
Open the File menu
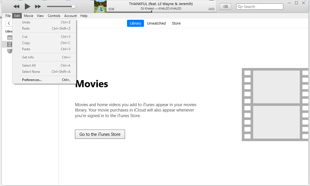(8, 16)
